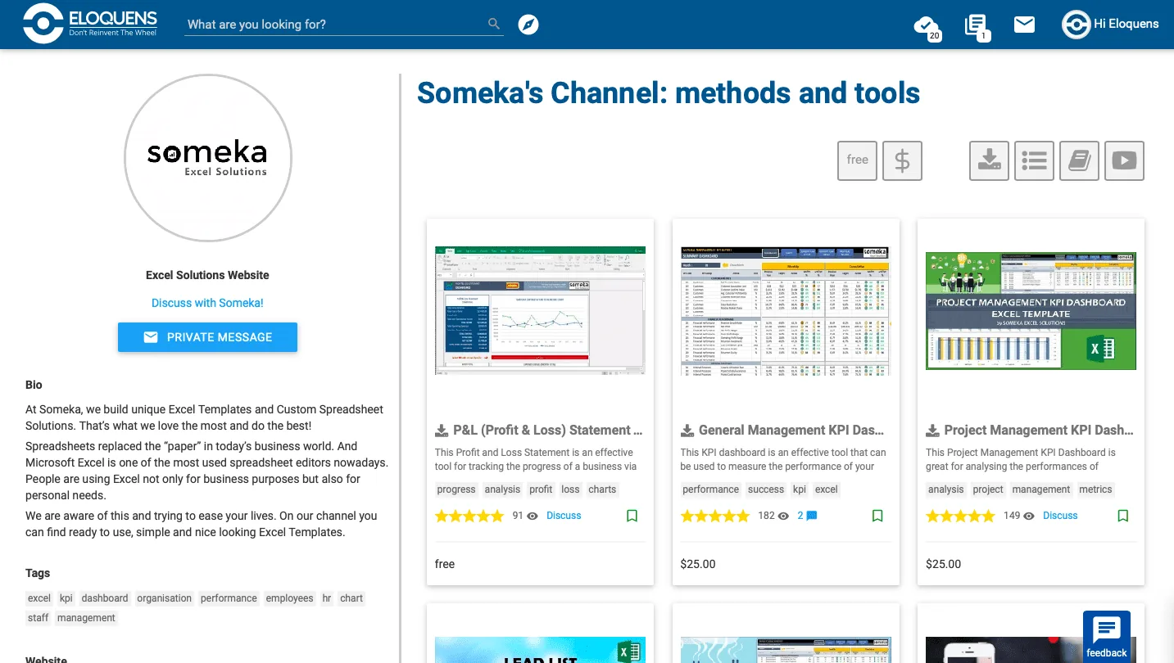Toggle the paid dollar filter
The width and height of the screenshot is (1174, 663).
(902, 160)
